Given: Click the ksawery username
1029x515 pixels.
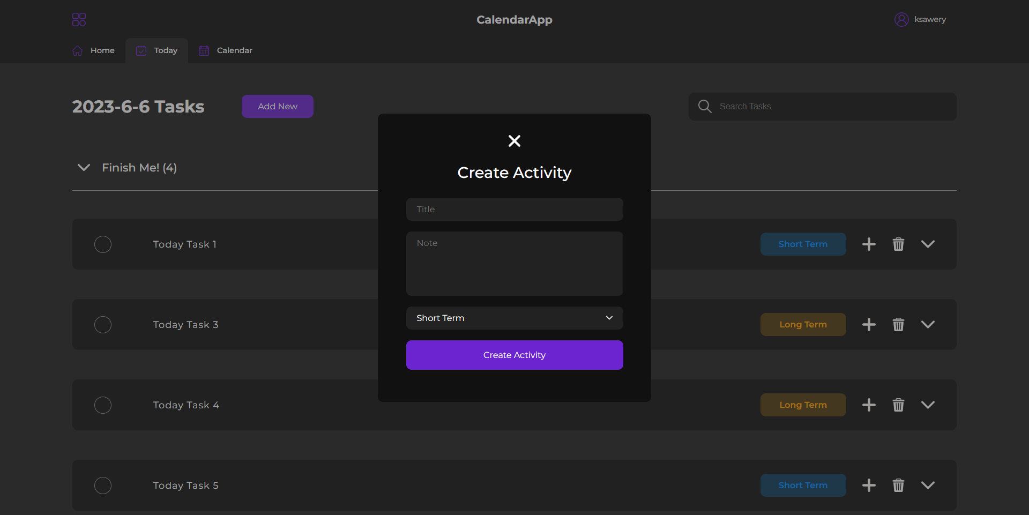Looking at the screenshot, I should click(x=930, y=19).
